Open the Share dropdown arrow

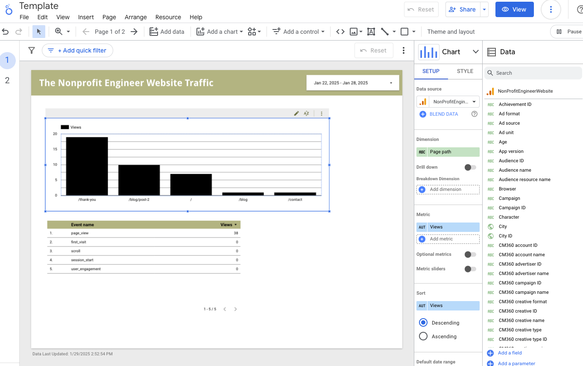coord(484,9)
